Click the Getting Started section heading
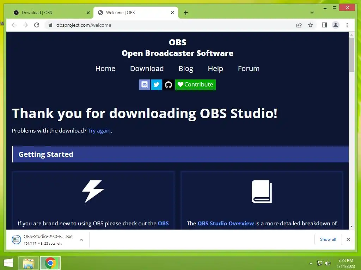This screenshot has height=270, width=361. (46, 154)
